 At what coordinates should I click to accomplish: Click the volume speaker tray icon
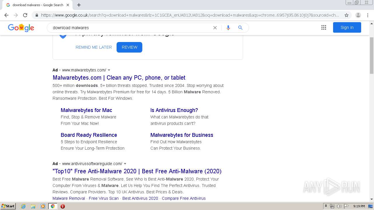click(339, 206)
